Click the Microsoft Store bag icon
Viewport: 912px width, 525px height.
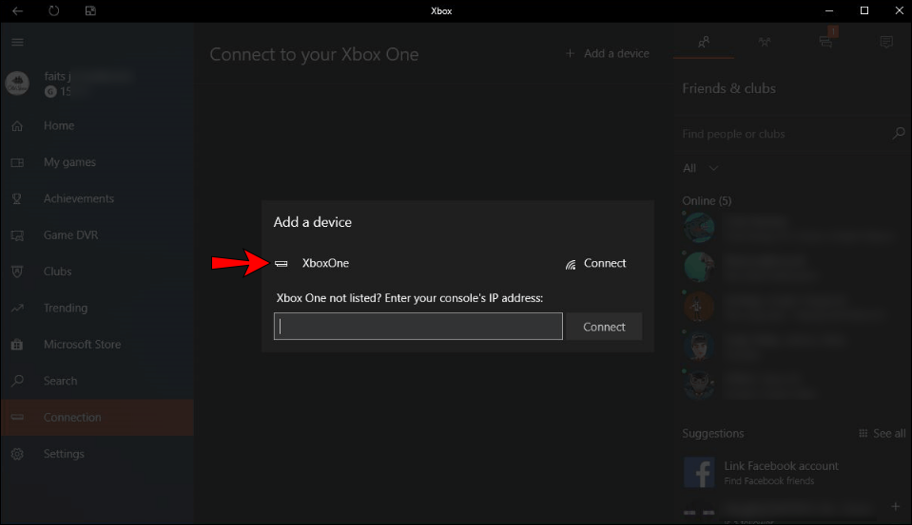point(17,345)
